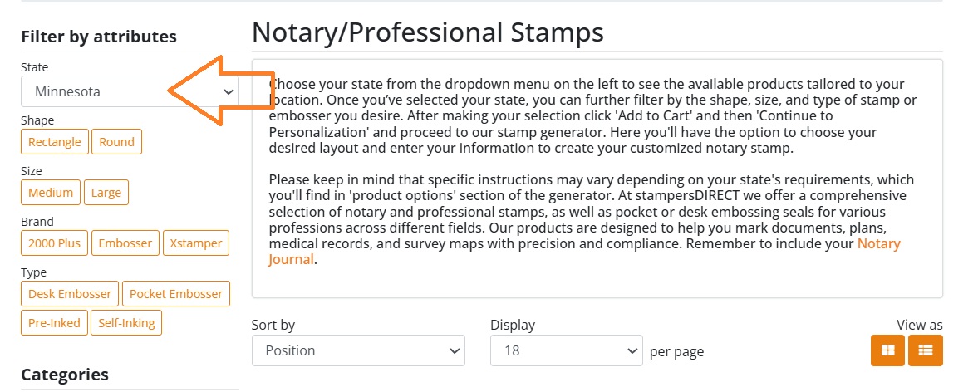978x392 pixels.
Task: Choose the Pre-Inked type filter
Action: 54,322
